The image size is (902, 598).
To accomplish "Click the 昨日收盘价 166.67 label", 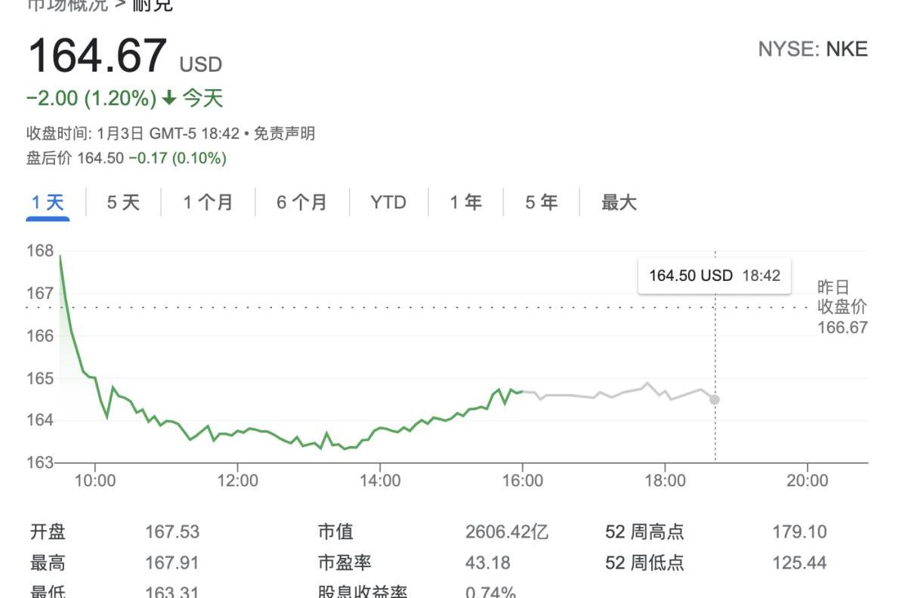I will (x=842, y=307).
